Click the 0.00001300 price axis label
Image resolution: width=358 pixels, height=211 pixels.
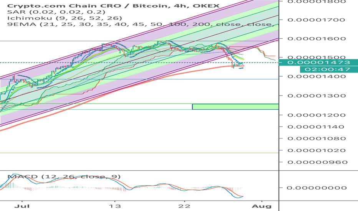[317, 96]
